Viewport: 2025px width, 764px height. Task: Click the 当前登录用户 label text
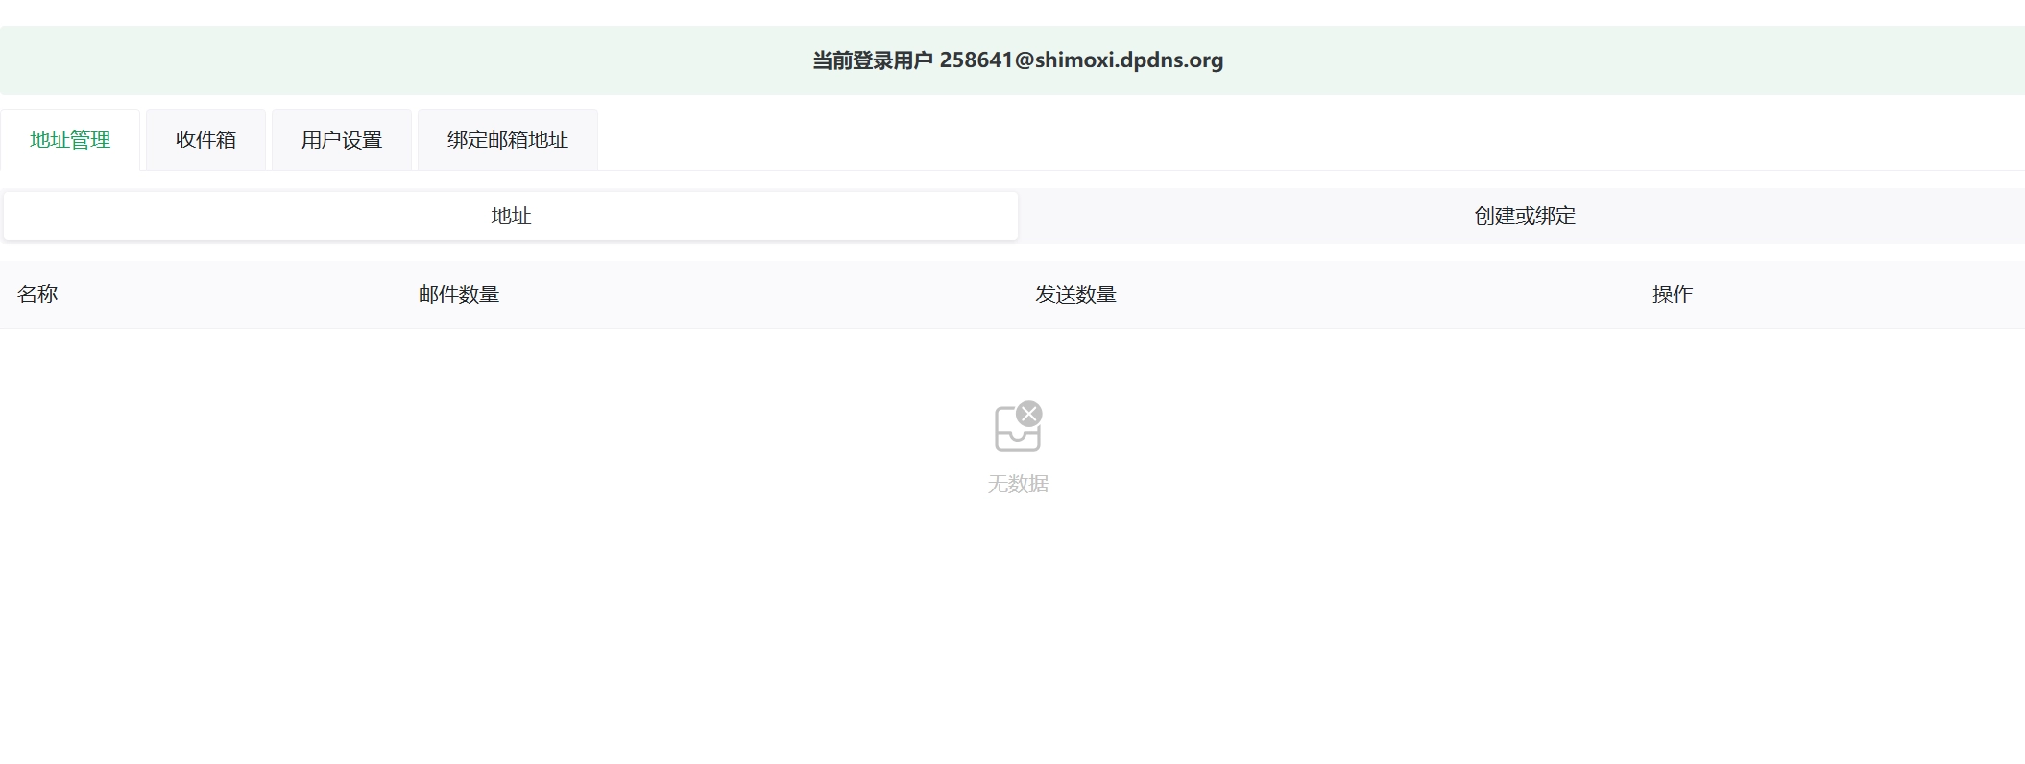pyautogui.click(x=872, y=60)
